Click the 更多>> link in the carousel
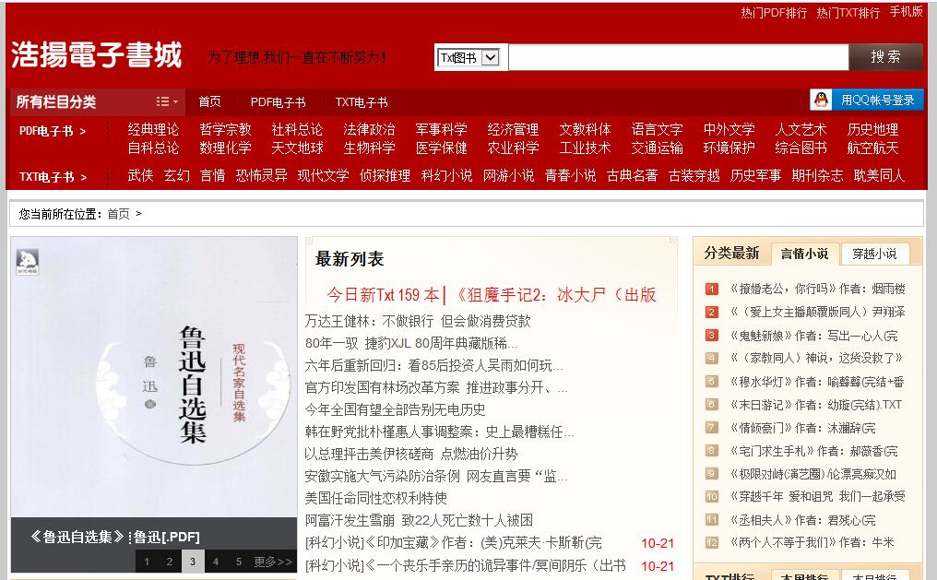 273,562
